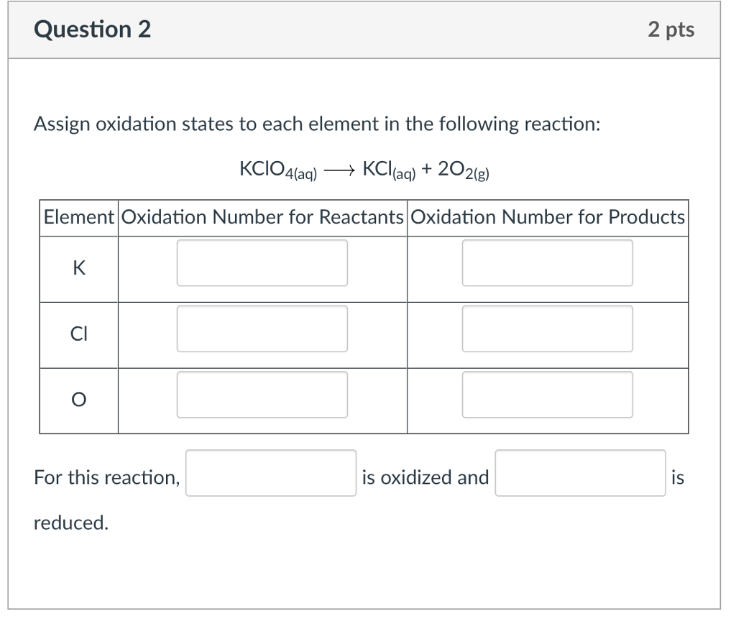This screenshot has height=619, width=736.
Task: Click the oxidation number input for O reactants
Action: point(262,394)
